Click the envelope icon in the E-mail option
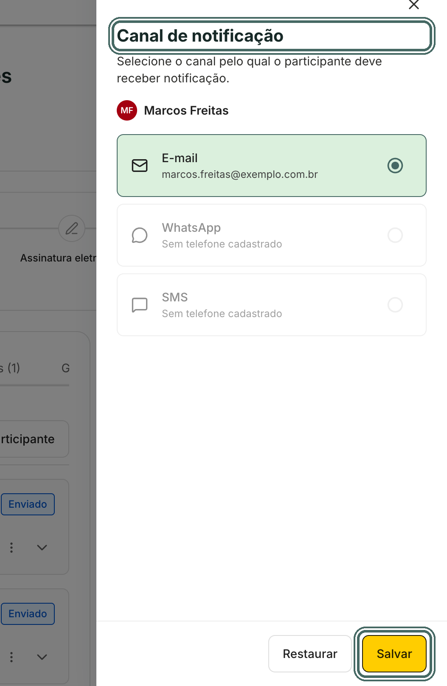This screenshot has width=447, height=686. [x=140, y=166]
